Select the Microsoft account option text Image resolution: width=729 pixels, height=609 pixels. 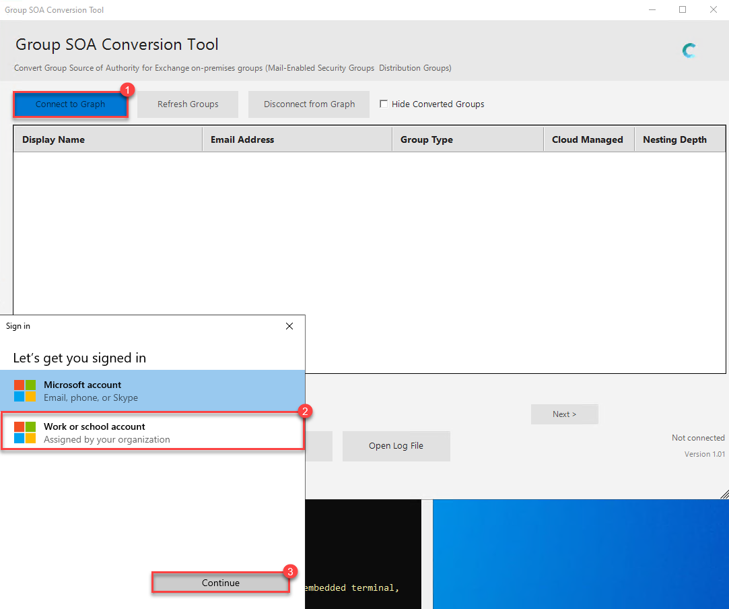click(x=83, y=385)
